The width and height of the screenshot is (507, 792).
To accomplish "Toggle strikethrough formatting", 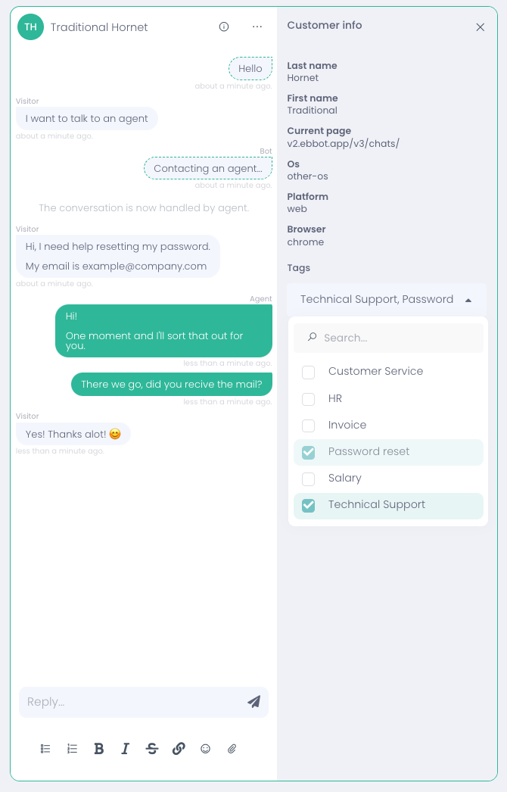I will 152,749.
